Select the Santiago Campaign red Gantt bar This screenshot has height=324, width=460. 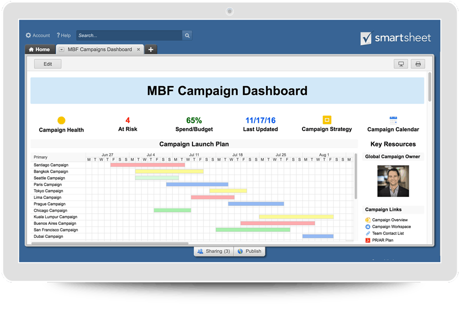pos(147,165)
